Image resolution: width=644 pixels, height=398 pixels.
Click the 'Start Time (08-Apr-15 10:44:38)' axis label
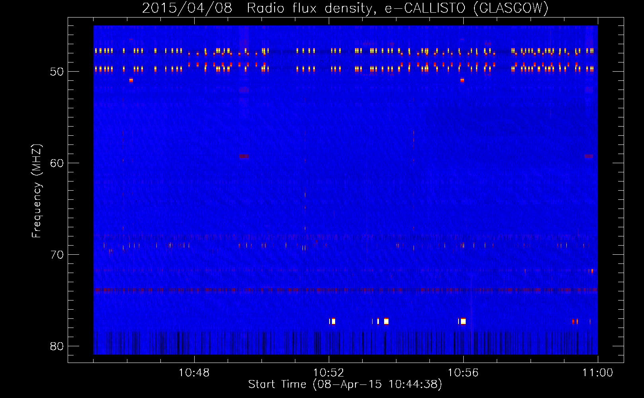345,384
